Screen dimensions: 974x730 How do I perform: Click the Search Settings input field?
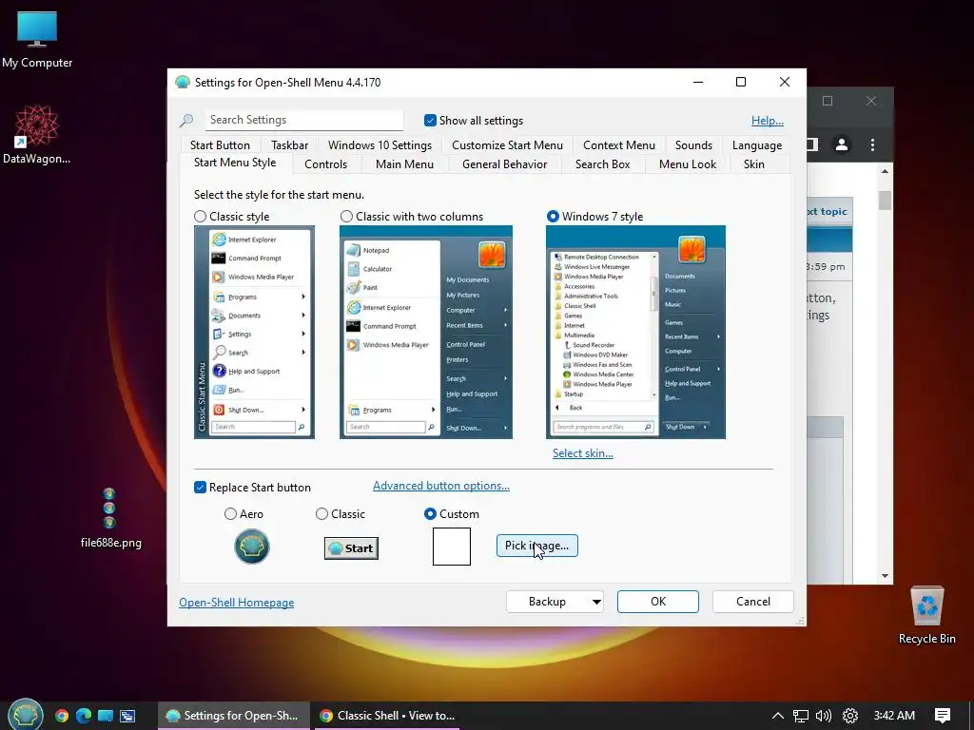pos(303,120)
